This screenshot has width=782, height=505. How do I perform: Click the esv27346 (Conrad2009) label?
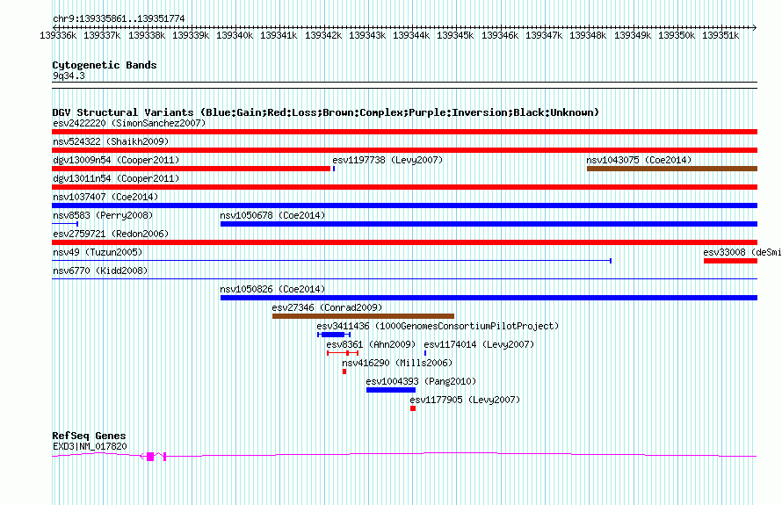click(327, 307)
